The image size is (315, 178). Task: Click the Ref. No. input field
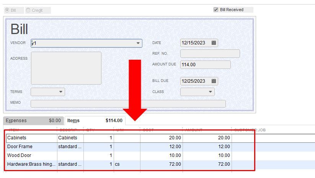tap(210, 54)
